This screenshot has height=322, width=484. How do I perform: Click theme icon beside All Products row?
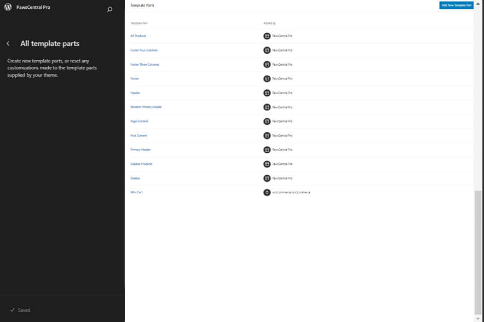[x=267, y=36]
